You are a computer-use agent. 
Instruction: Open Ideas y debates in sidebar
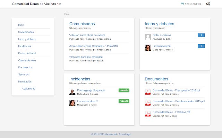(x=27, y=39)
